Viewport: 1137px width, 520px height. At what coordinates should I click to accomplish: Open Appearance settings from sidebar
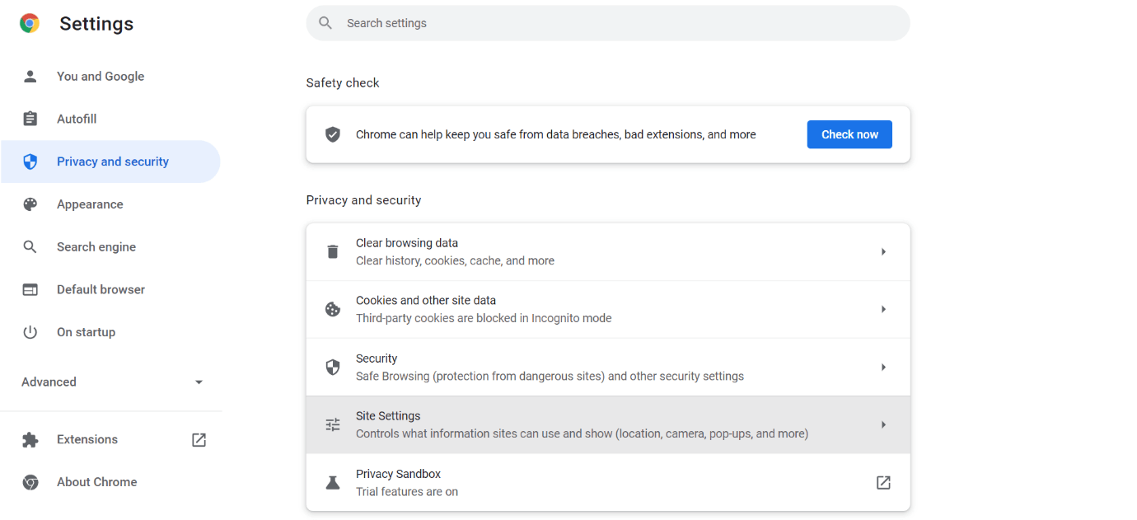90,204
